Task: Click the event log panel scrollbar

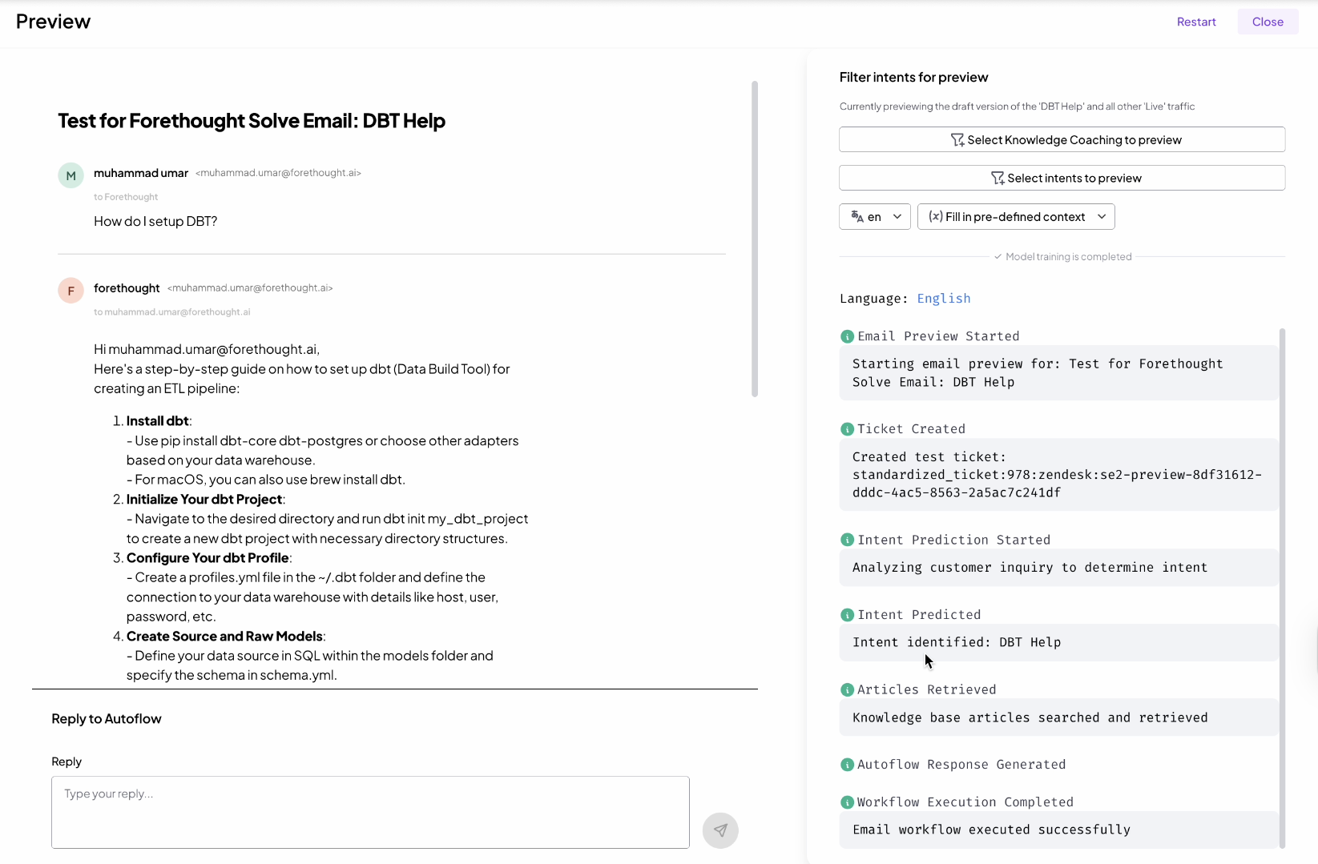Action: pyautogui.click(x=1282, y=588)
